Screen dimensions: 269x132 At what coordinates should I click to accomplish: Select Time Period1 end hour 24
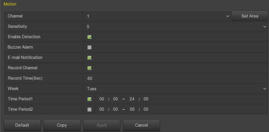pos(132,99)
